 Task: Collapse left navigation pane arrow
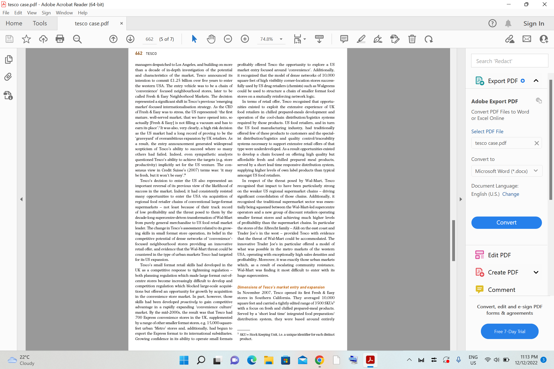pyautogui.click(x=21, y=199)
